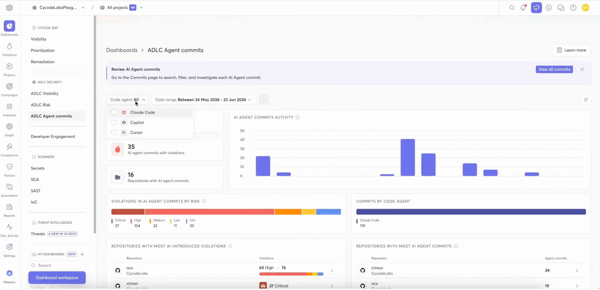This screenshot has height=290, width=600.
Task: Open the Settings gear icon
Action: (9, 247)
